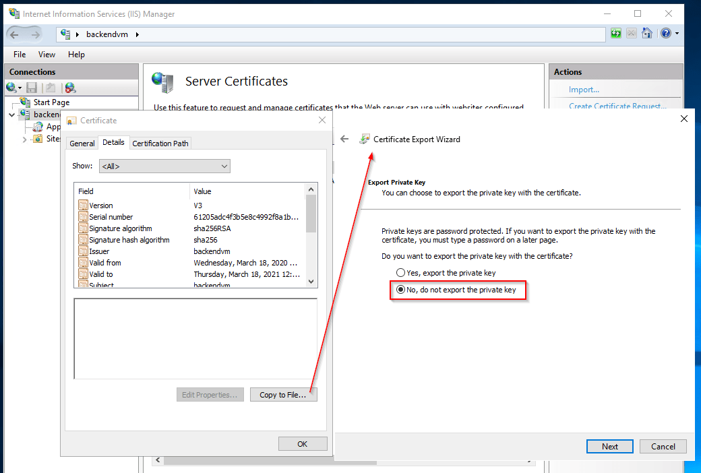This screenshot has width=701, height=473.
Task: Select the Details tab in Certificate dialog
Action: (113, 142)
